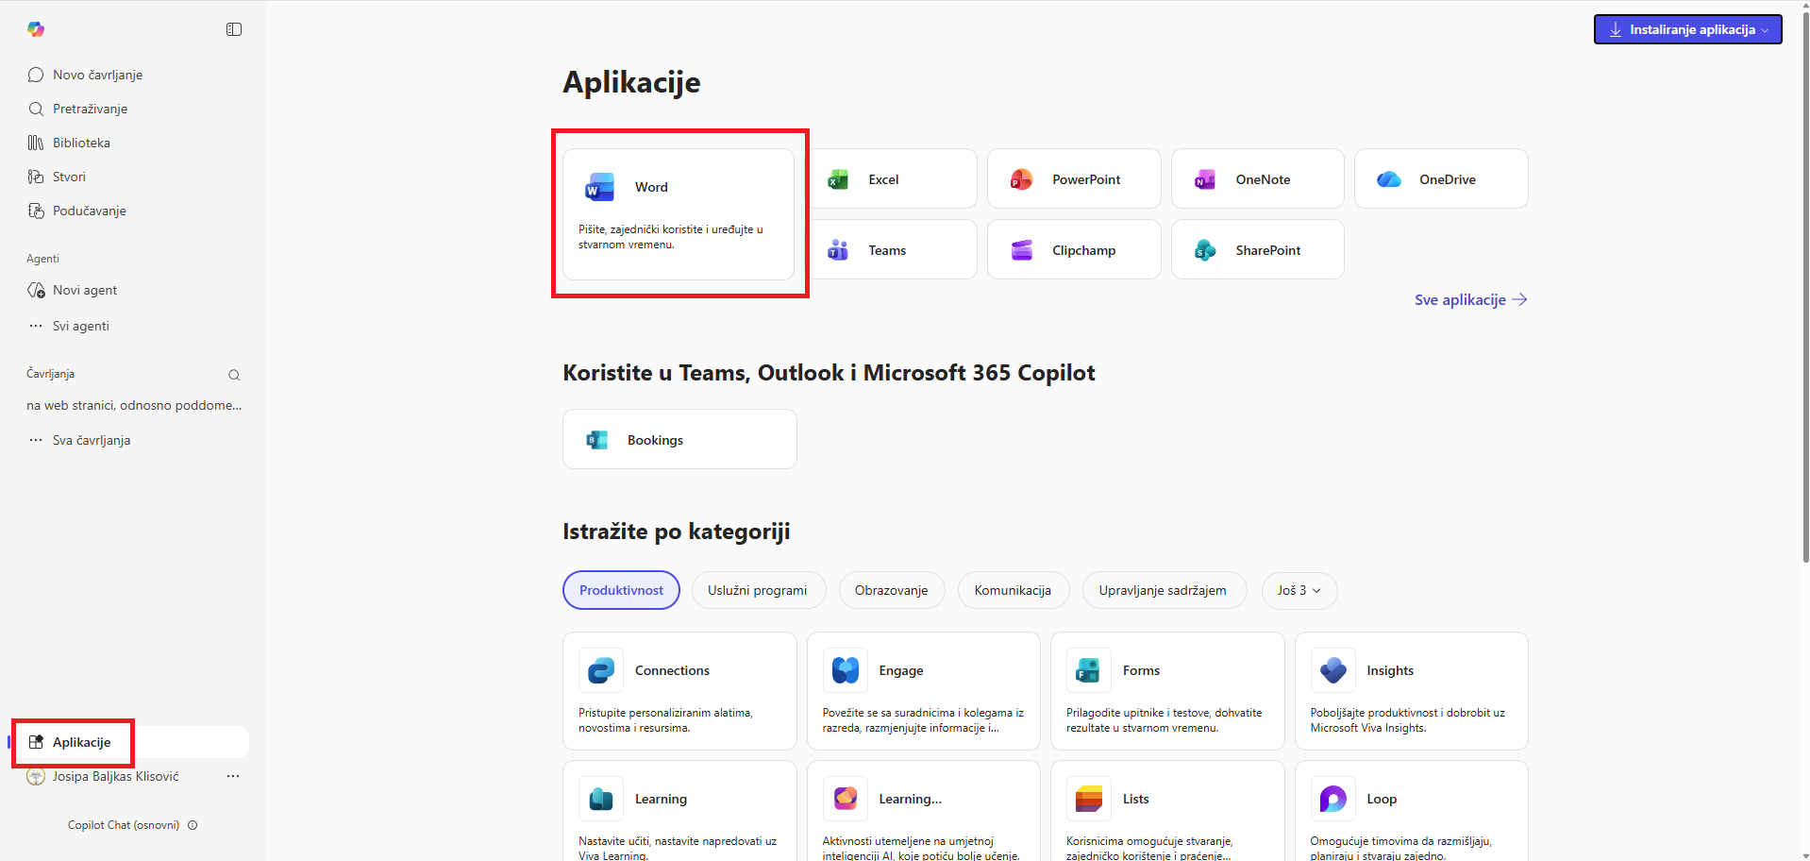Select the Produktivnost category tab
This screenshot has height=861, width=1810.
tap(621, 590)
